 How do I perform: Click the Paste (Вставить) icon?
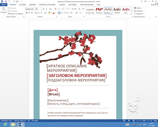pyautogui.click(x=4, y=9)
